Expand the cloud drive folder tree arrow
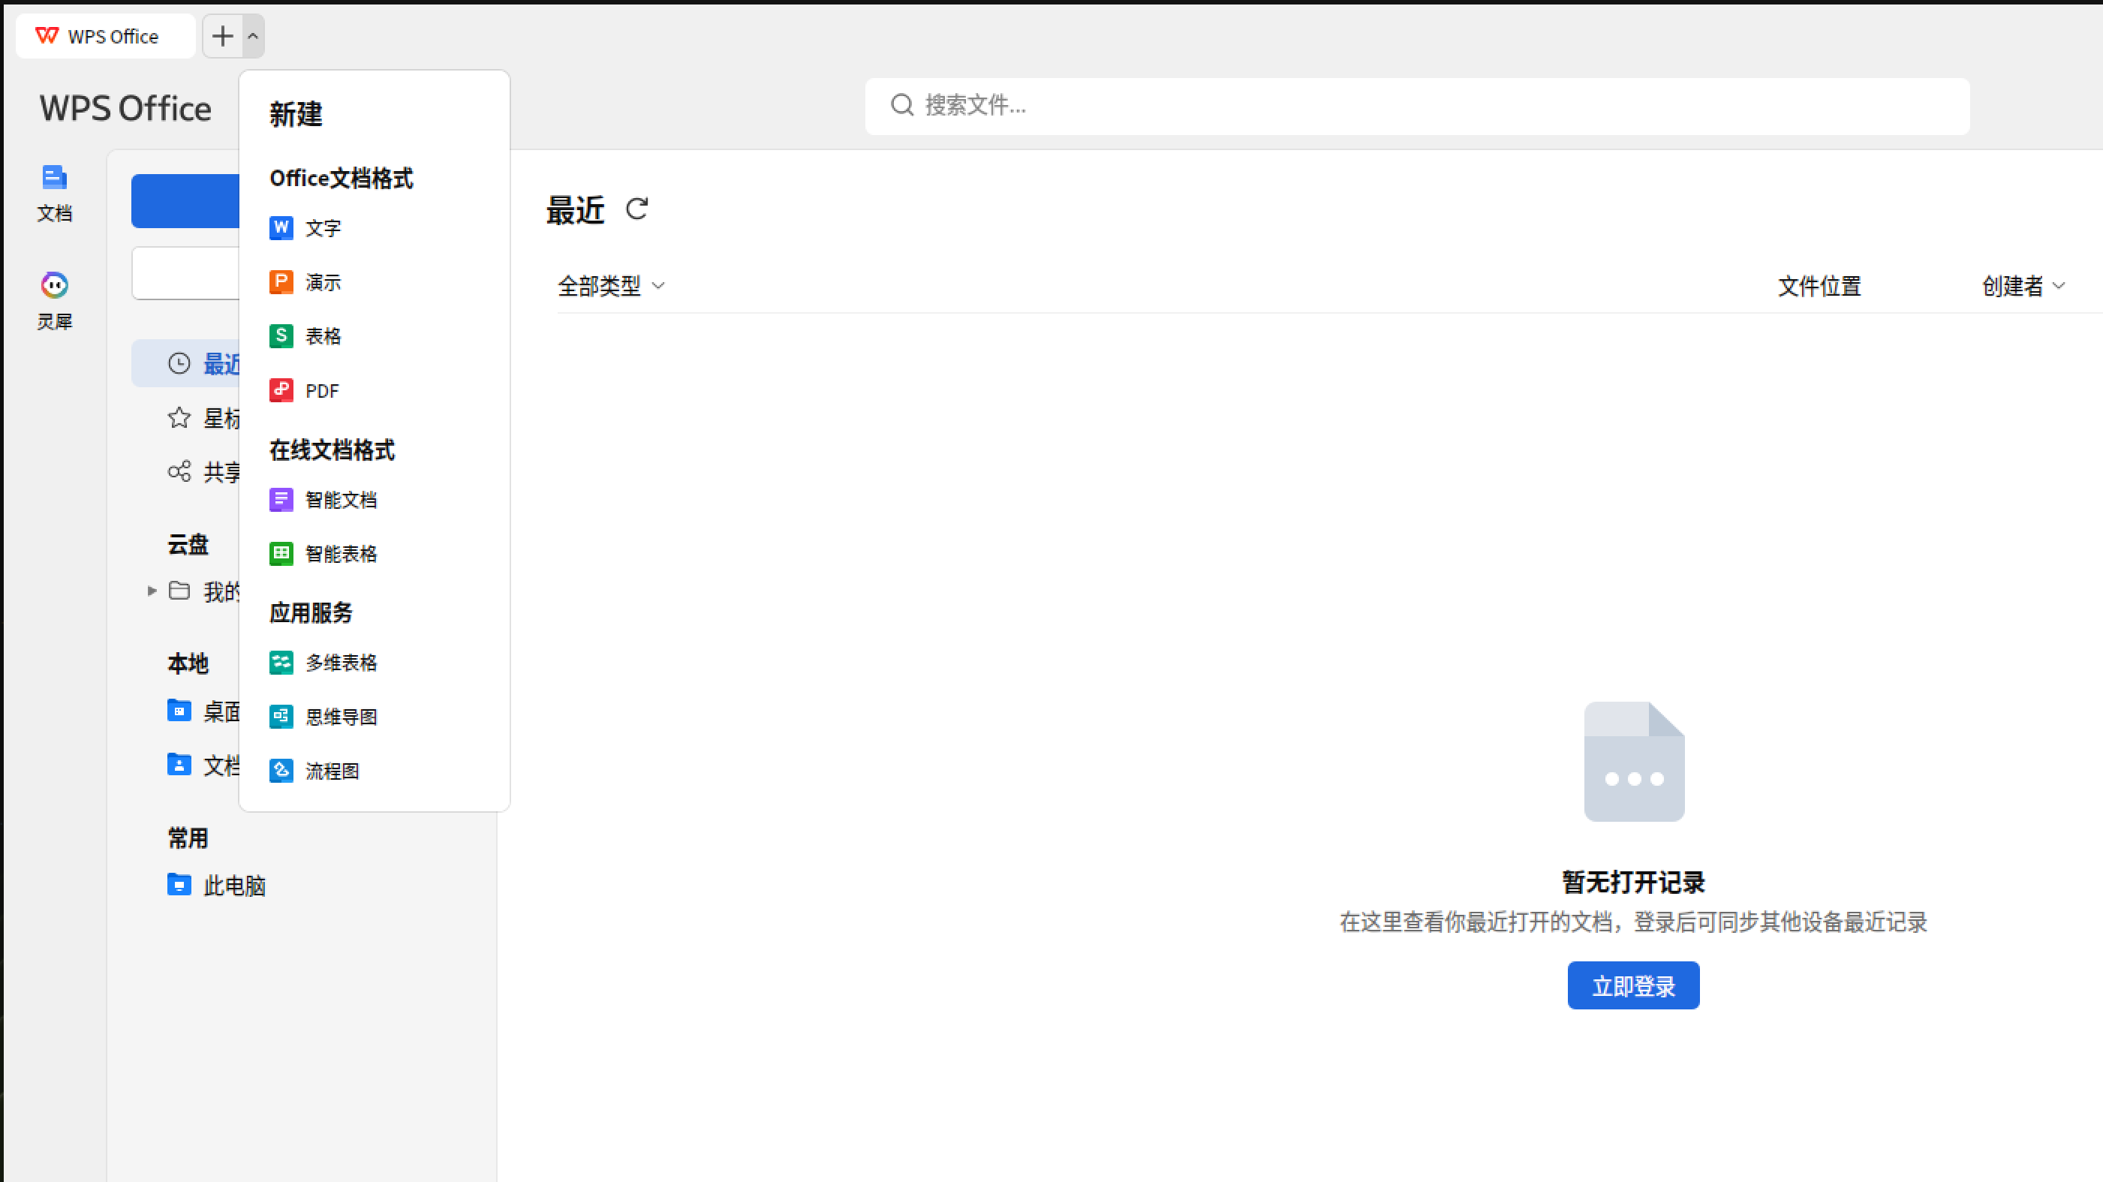Viewport: 2103px width, 1182px height. (x=151, y=590)
